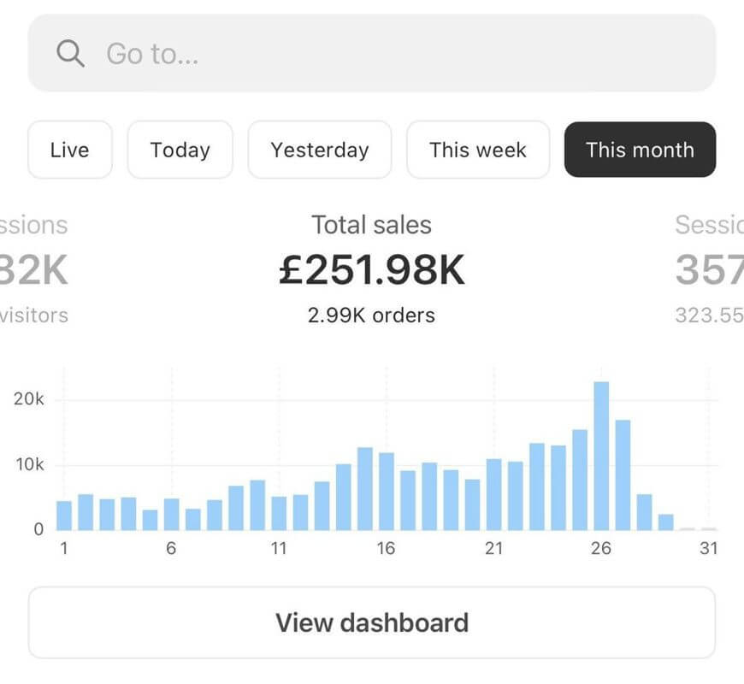Viewport: 744px width, 684px height.
Task: Click the Go to search field
Action: 342,53
